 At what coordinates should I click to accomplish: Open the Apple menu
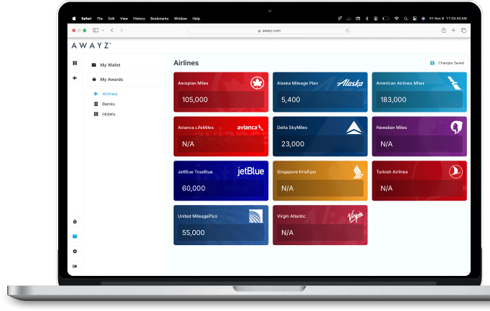pos(74,19)
